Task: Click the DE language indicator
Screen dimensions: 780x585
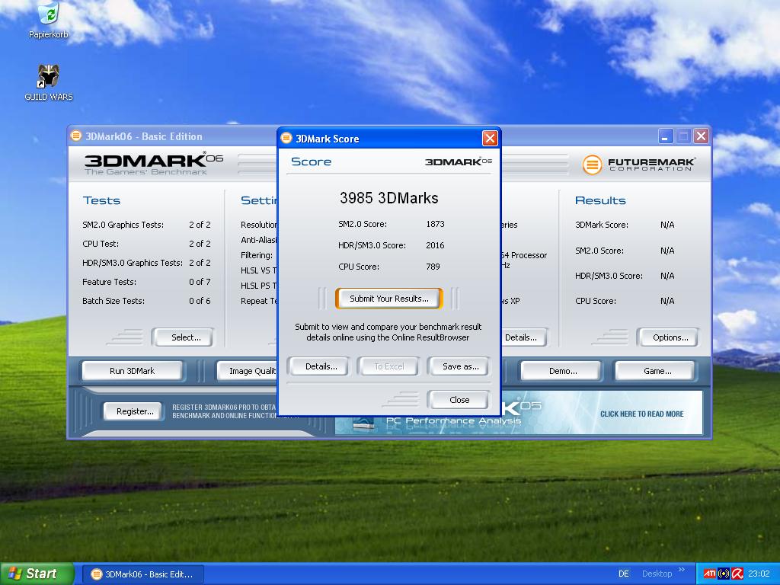Action: 623,574
